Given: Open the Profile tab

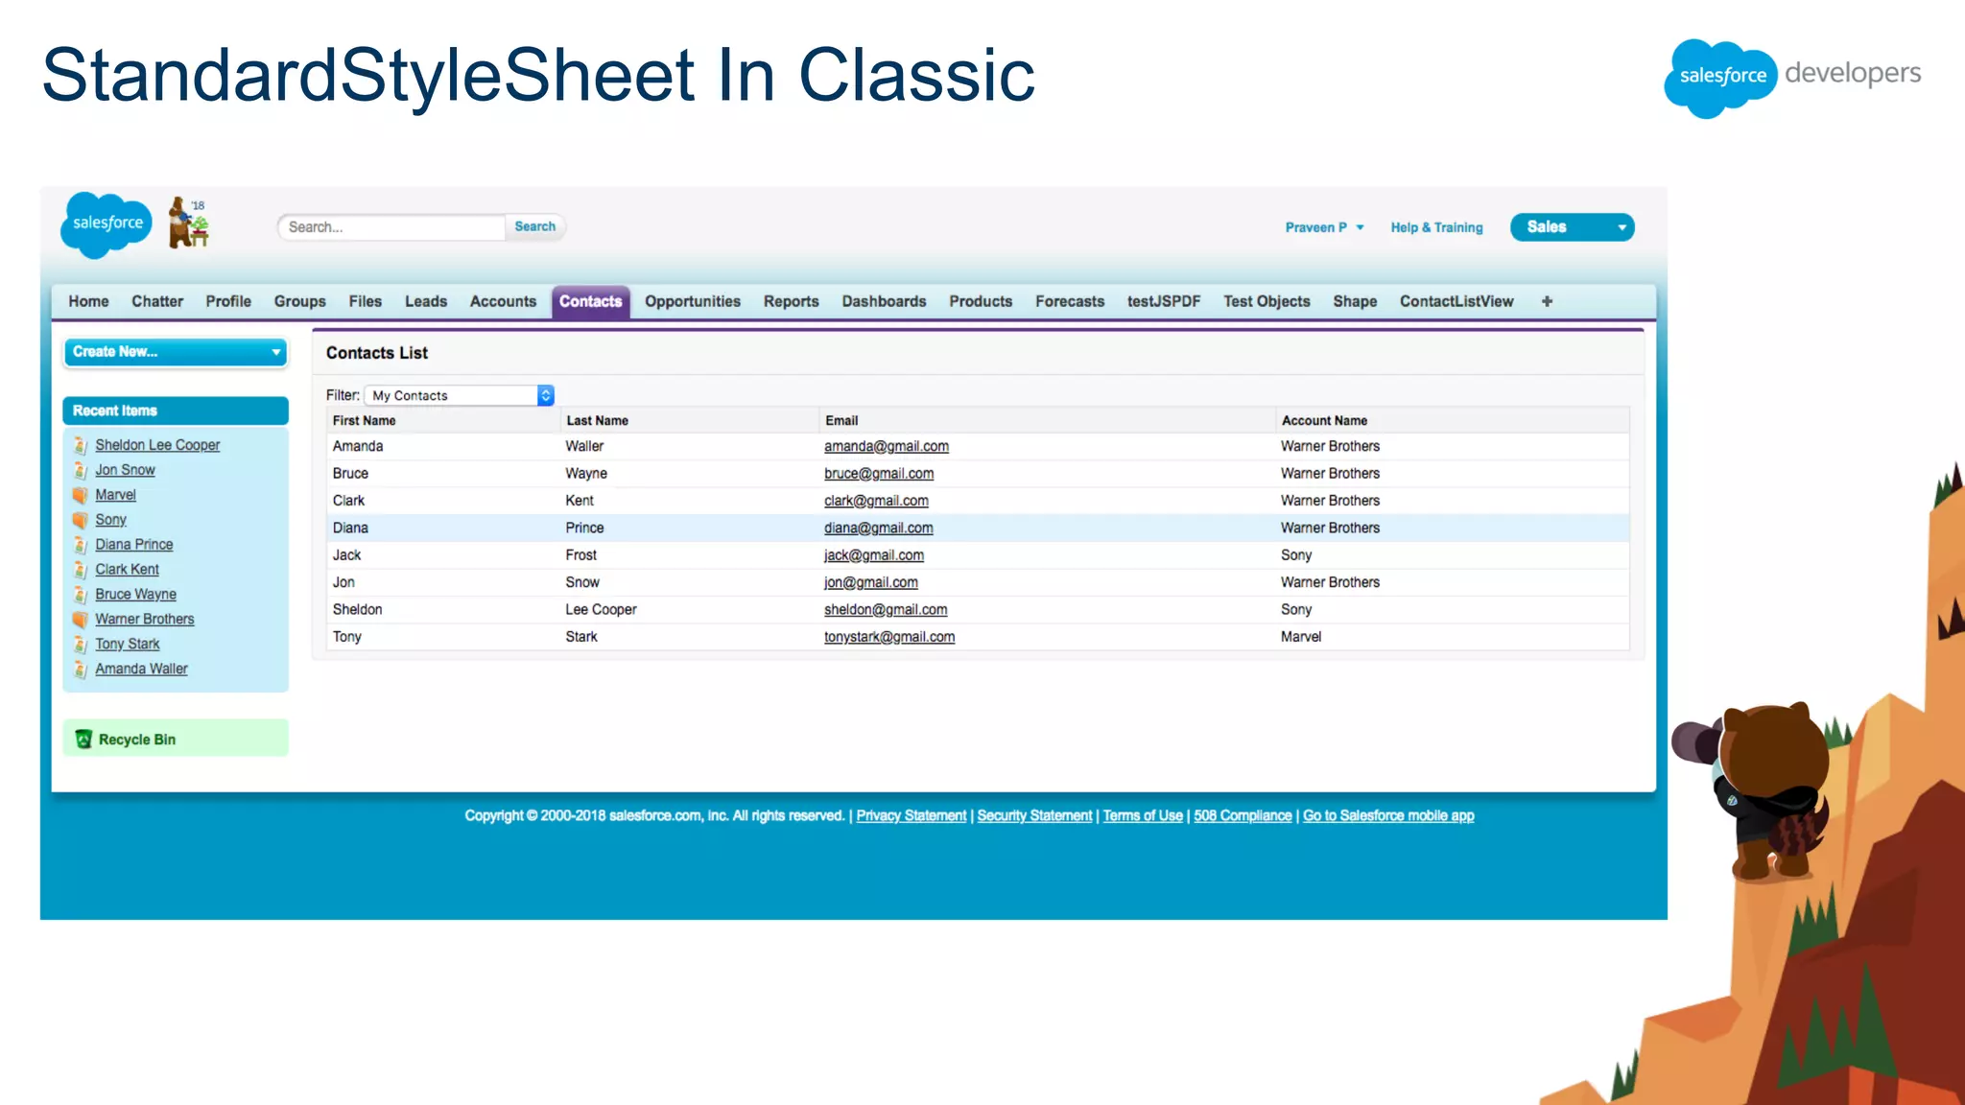Looking at the screenshot, I should [x=228, y=301].
